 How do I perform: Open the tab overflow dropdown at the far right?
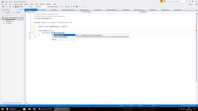[x=196, y=10]
